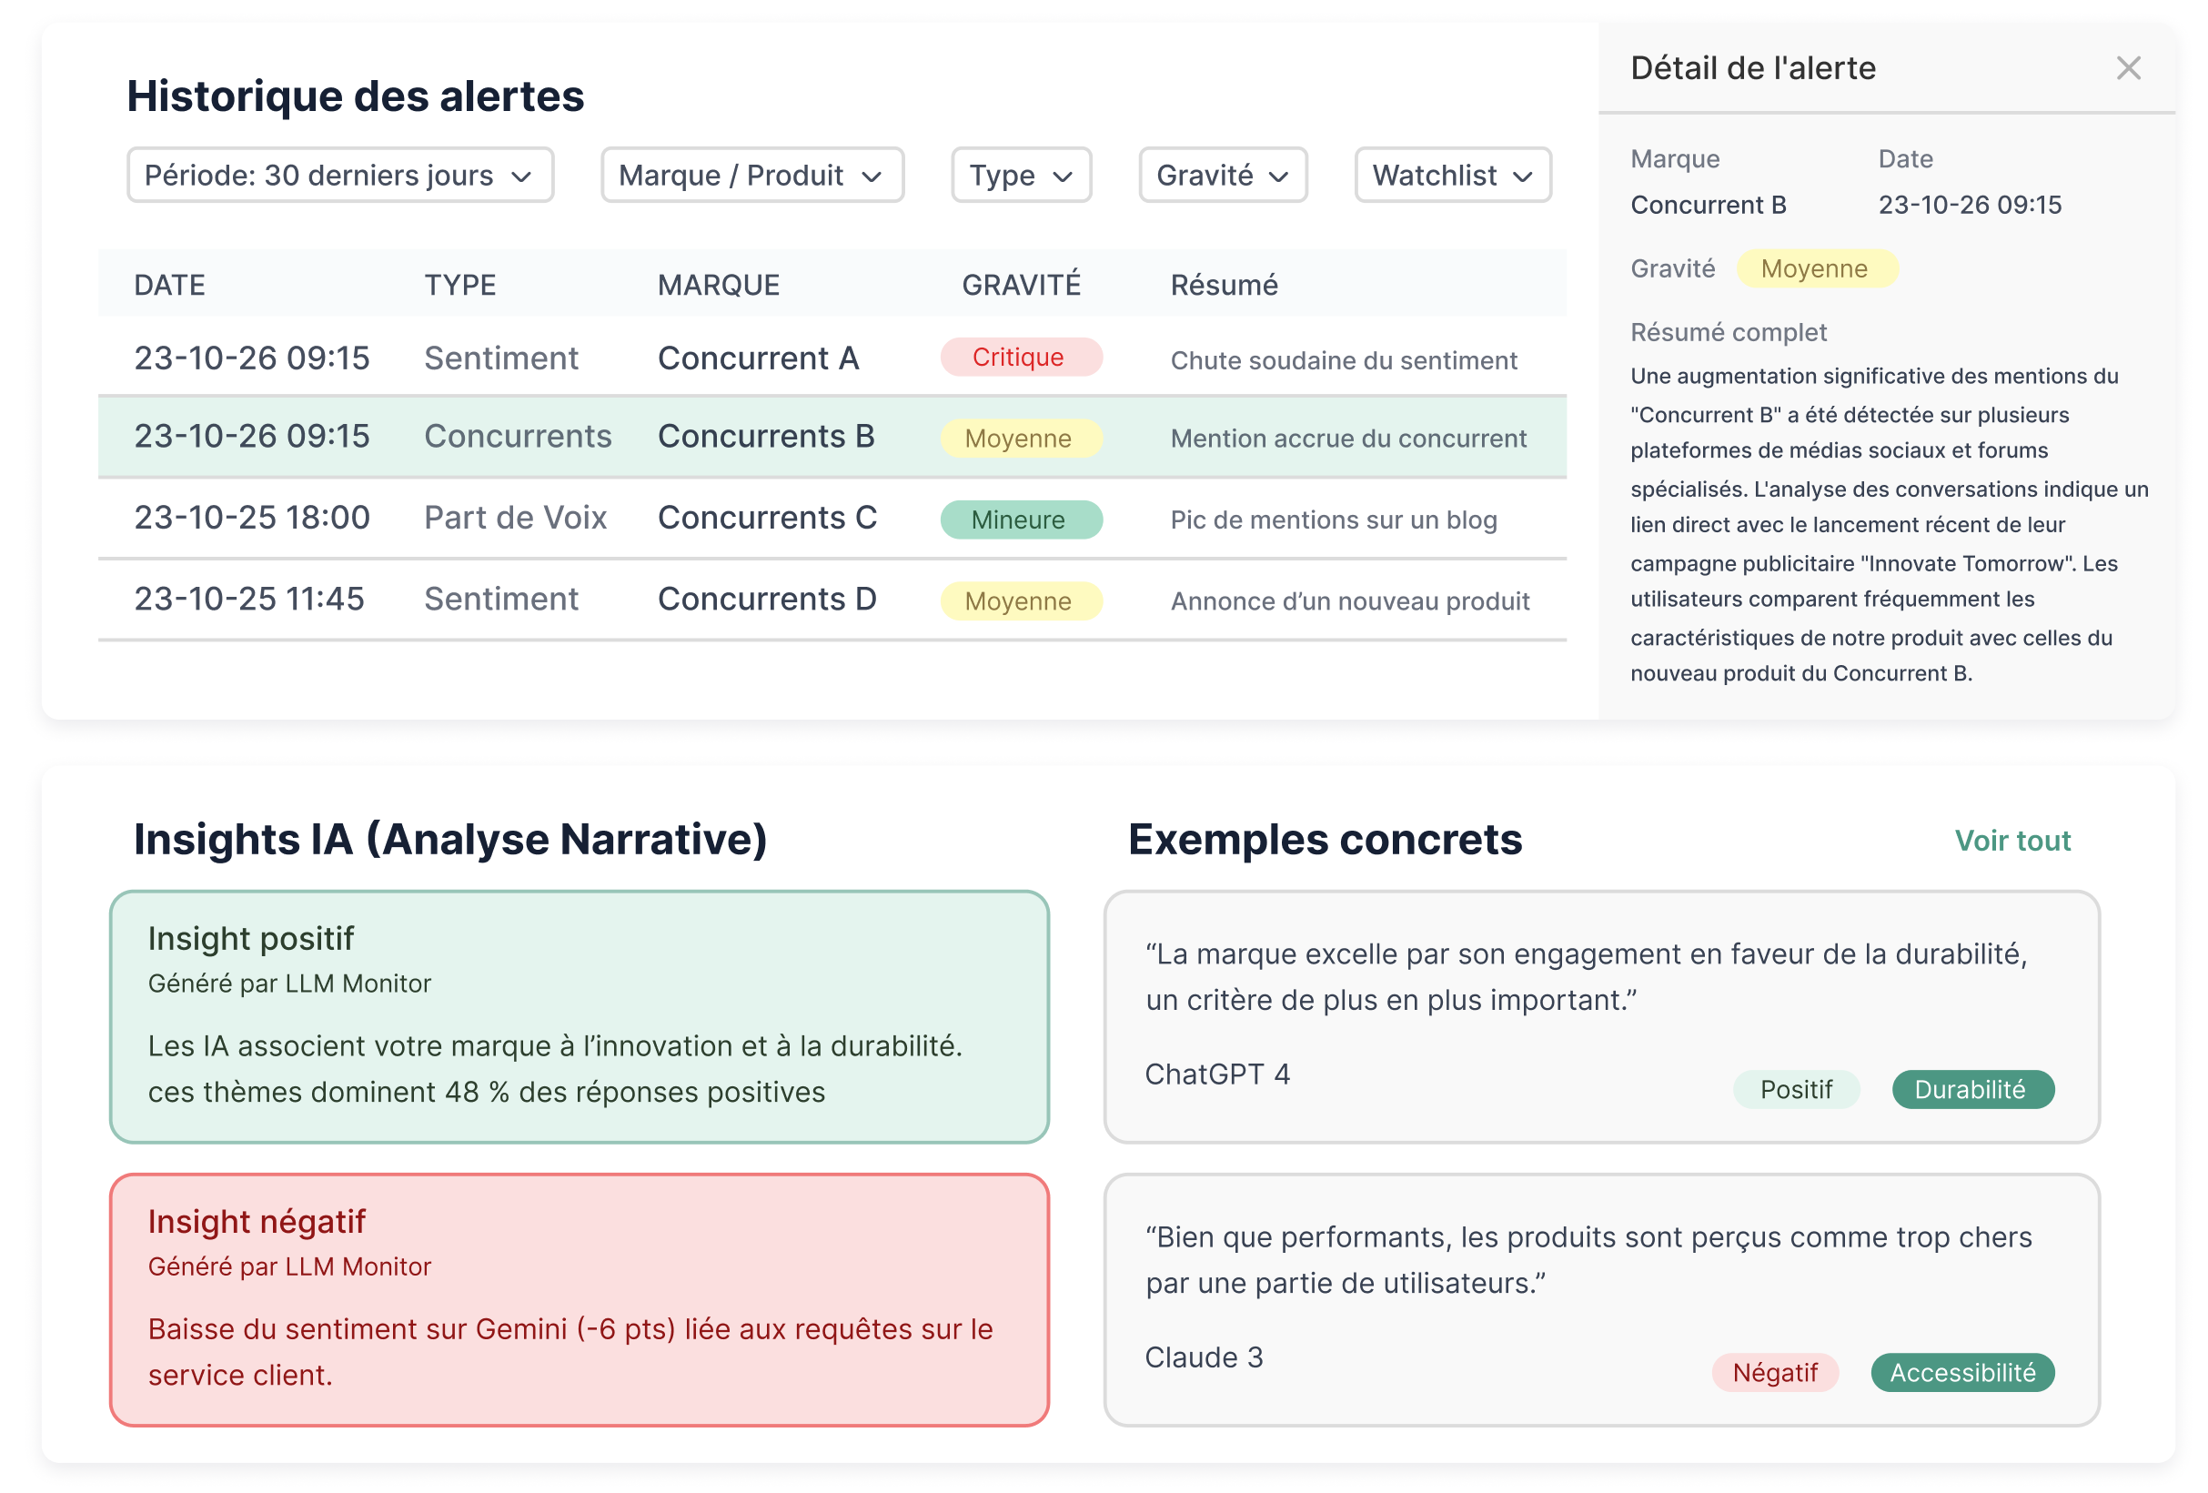Close the Détail de l'alerte panel
The width and height of the screenshot is (2208, 1493).
point(2128,67)
